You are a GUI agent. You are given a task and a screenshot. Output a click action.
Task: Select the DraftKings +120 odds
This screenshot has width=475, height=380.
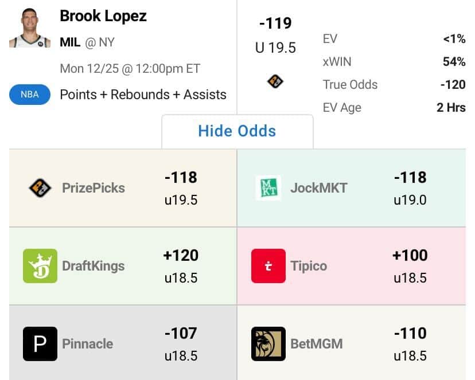pos(181,256)
